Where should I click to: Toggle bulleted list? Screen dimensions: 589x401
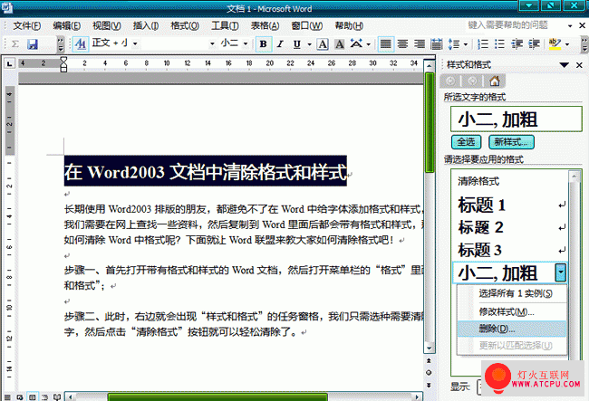[499, 44]
